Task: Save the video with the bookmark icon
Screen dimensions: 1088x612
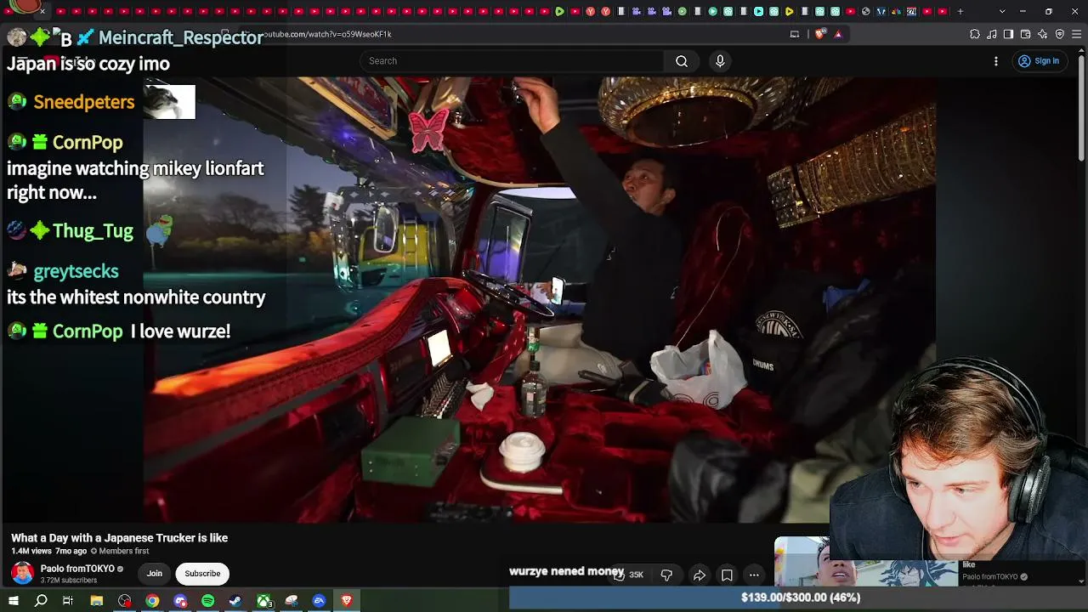Action: [727, 575]
